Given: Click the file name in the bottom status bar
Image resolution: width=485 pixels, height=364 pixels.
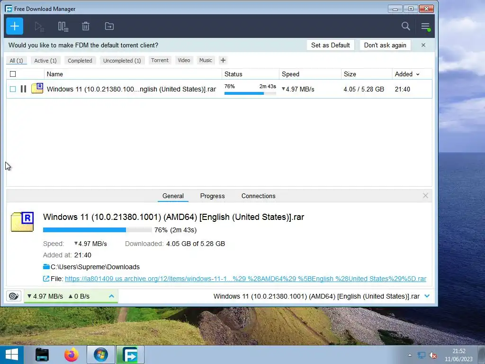Looking at the screenshot, I should tap(316, 296).
